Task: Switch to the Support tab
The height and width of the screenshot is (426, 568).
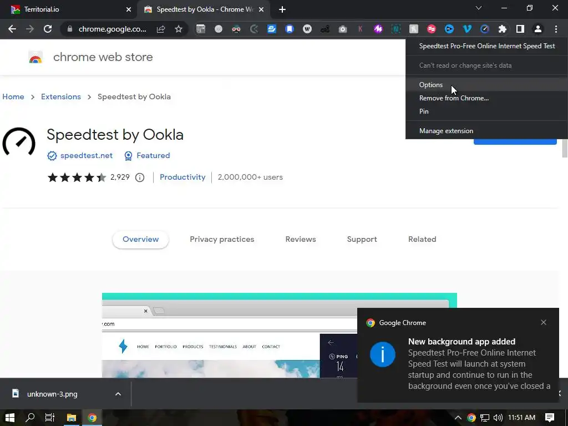Action: (x=362, y=240)
